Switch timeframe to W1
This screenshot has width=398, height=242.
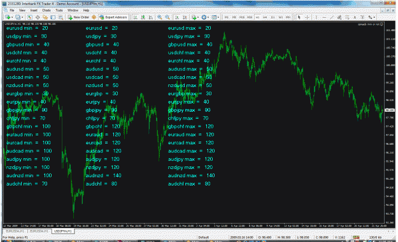point(281,17)
